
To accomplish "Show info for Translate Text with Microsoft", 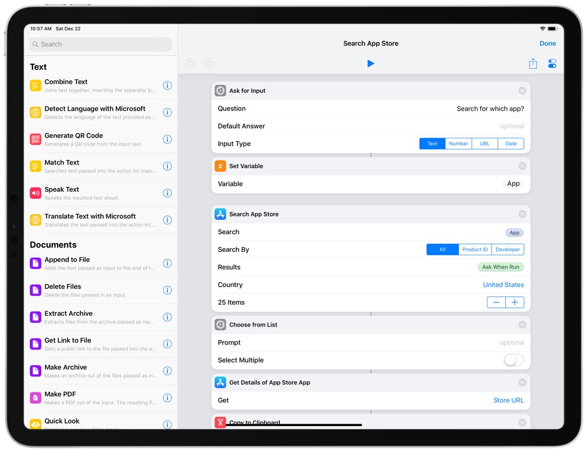I will (167, 220).
